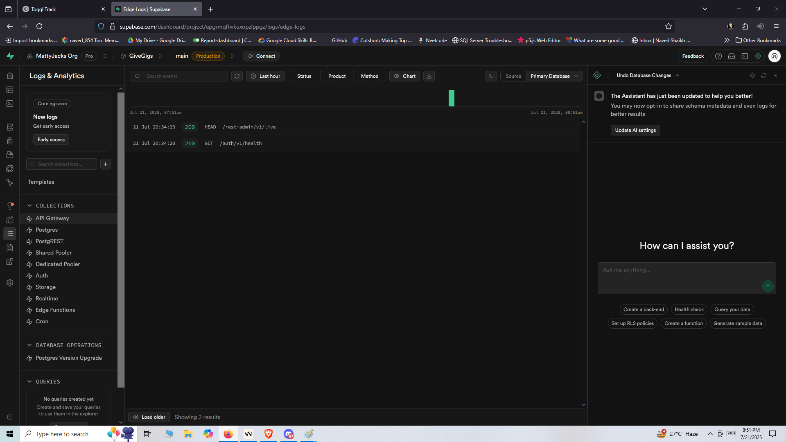Viewport: 786px width, 442px height.
Task: Focus the Ask me anything assistant input
Action: pos(687,278)
